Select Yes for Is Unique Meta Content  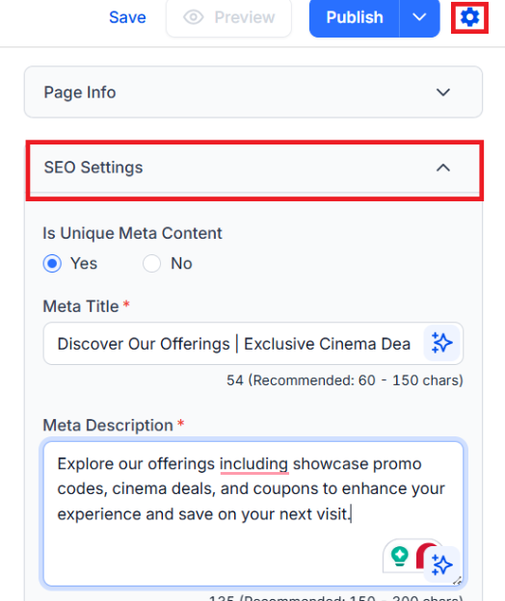pos(52,264)
